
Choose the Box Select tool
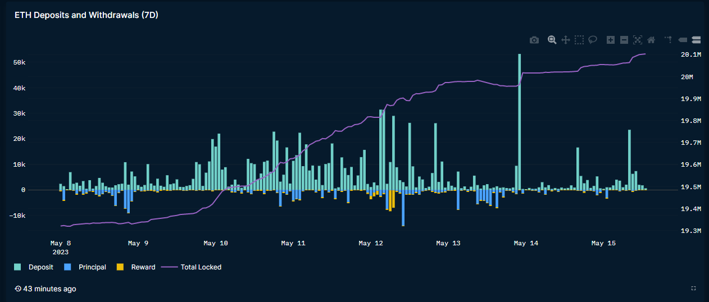tap(579, 40)
